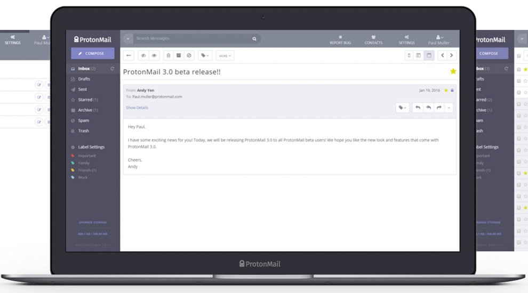This screenshot has width=528, height=293.
Task: Click sender name Andy Yen
Action: pos(146,90)
